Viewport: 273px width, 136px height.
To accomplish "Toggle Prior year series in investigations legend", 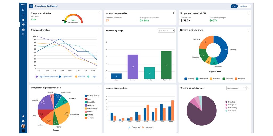I will click(x=147, y=127).
